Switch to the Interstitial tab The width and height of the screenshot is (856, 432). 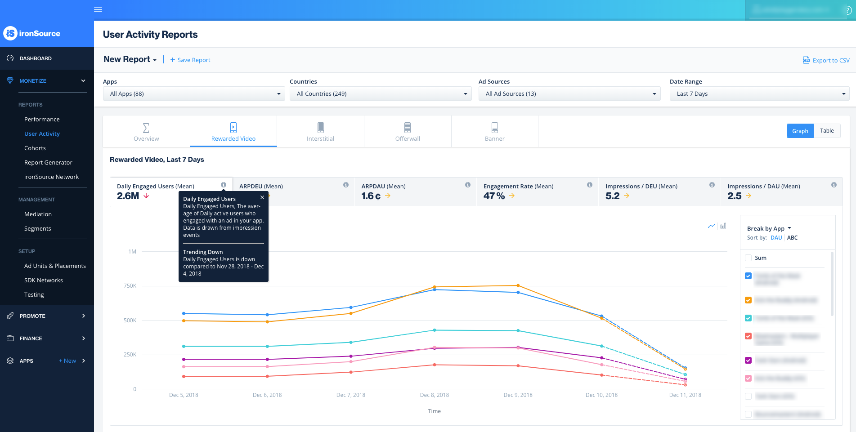(320, 132)
